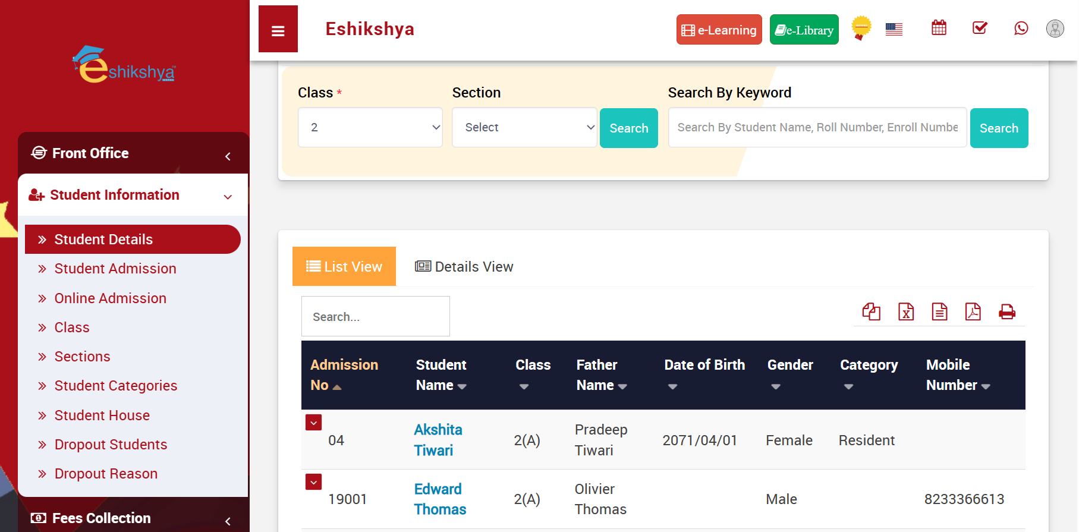Screen dimensions: 1079x532
Task: Open the task checklist icon
Action: (x=980, y=27)
